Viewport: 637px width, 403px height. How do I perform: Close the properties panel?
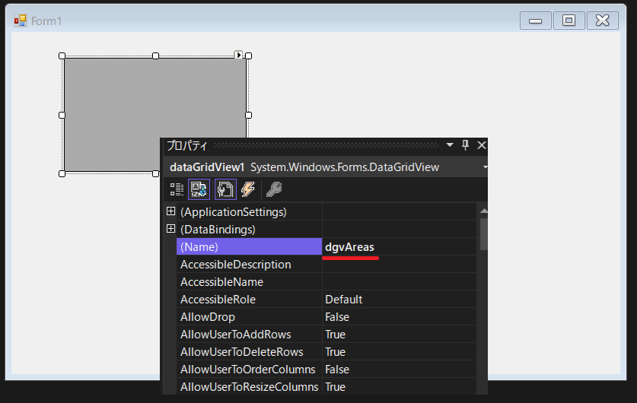click(481, 145)
